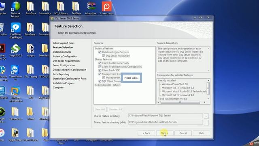
Task: Toggle Client Tools SDK checkbox
Action: point(100,70)
